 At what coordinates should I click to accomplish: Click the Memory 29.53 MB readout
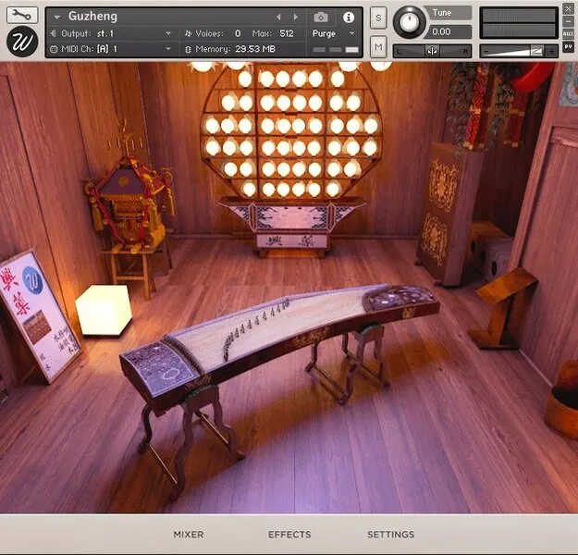coord(255,49)
